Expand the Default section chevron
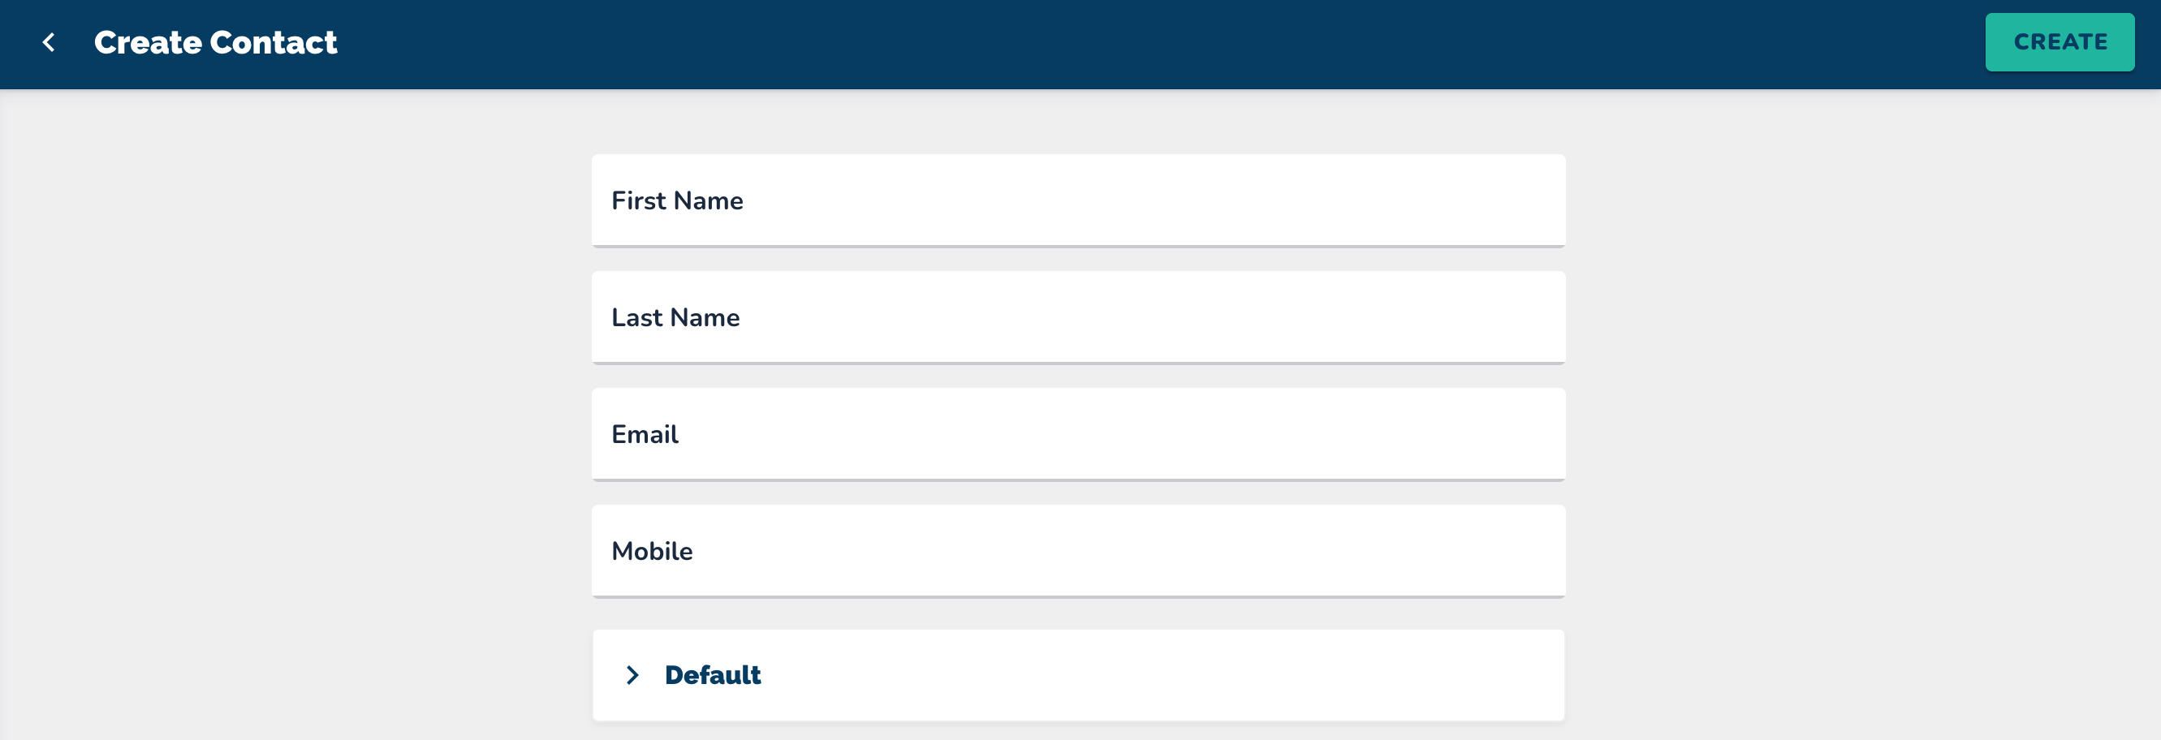The image size is (2161, 740). (632, 674)
